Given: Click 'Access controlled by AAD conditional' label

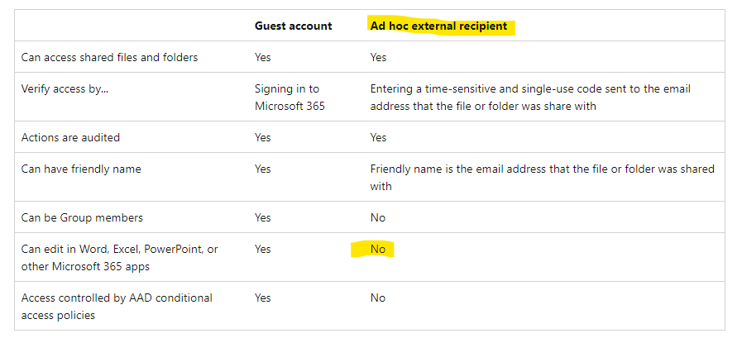Looking at the screenshot, I should point(117,298).
